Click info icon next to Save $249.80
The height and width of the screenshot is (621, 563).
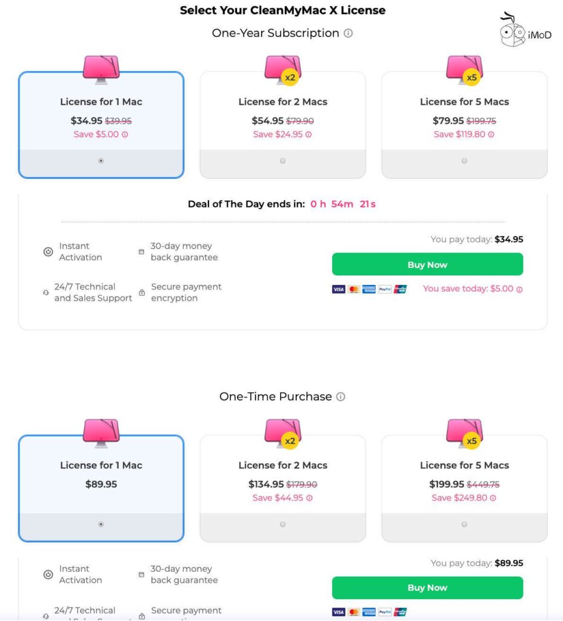click(493, 498)
